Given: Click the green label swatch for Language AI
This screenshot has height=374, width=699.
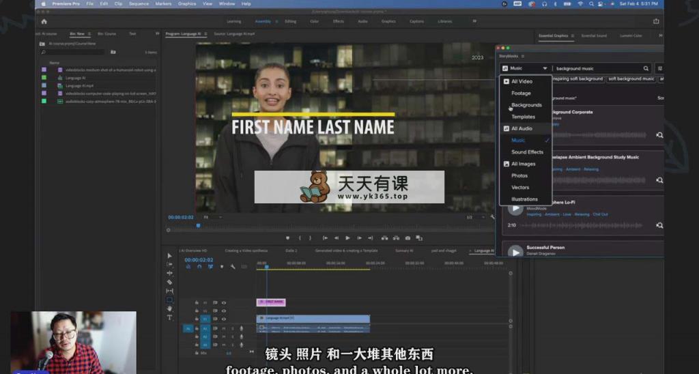Looking at the screenshot, I should [44, 78].
